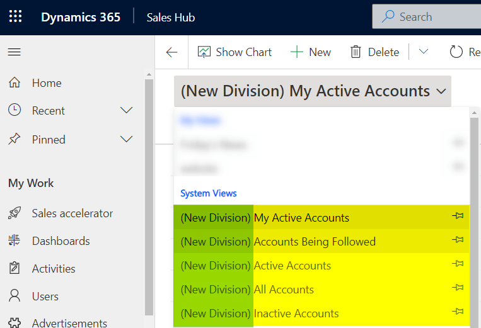Select the Active Accounts view
This screenshot has height=328, width=481.
click(292, 266)
